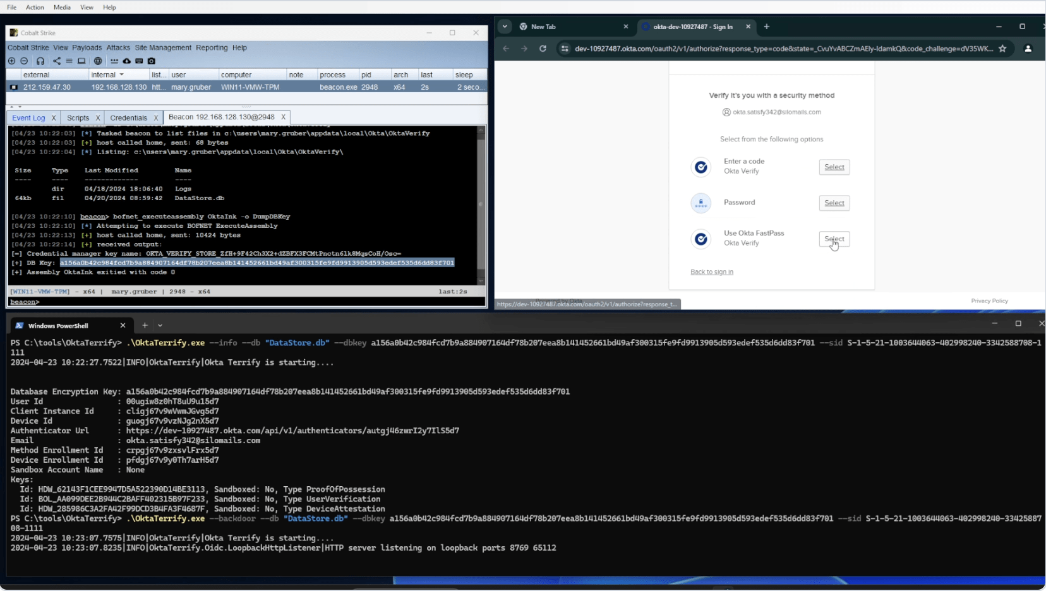Expand the browser tab search dropdown

pos(505,27)
